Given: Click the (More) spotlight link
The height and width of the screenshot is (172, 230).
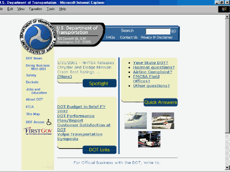Looking at the screenshot, I should pyautogui.click(x=64, y=76).
